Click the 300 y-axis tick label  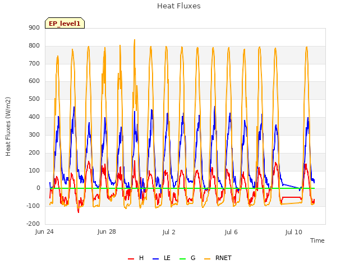(34, 134)
